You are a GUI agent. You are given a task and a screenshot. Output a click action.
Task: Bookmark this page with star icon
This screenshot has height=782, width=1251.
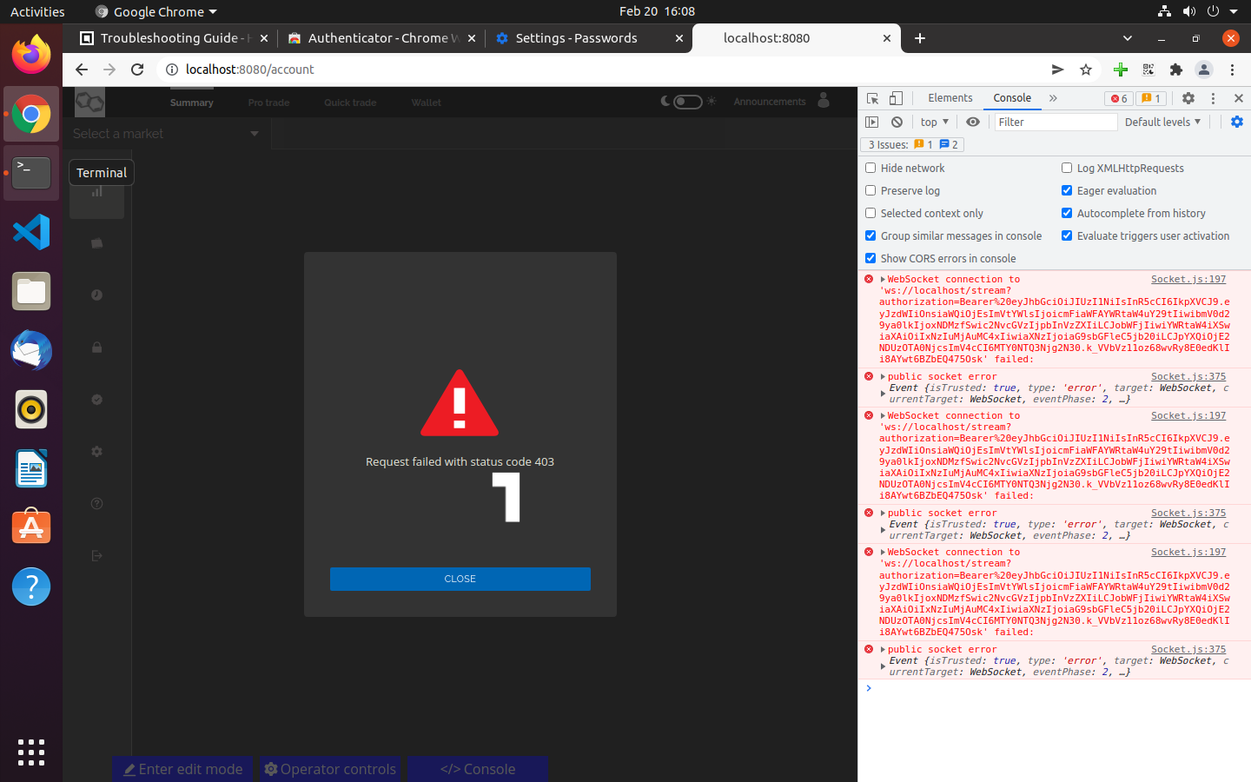pos(1086,70)
